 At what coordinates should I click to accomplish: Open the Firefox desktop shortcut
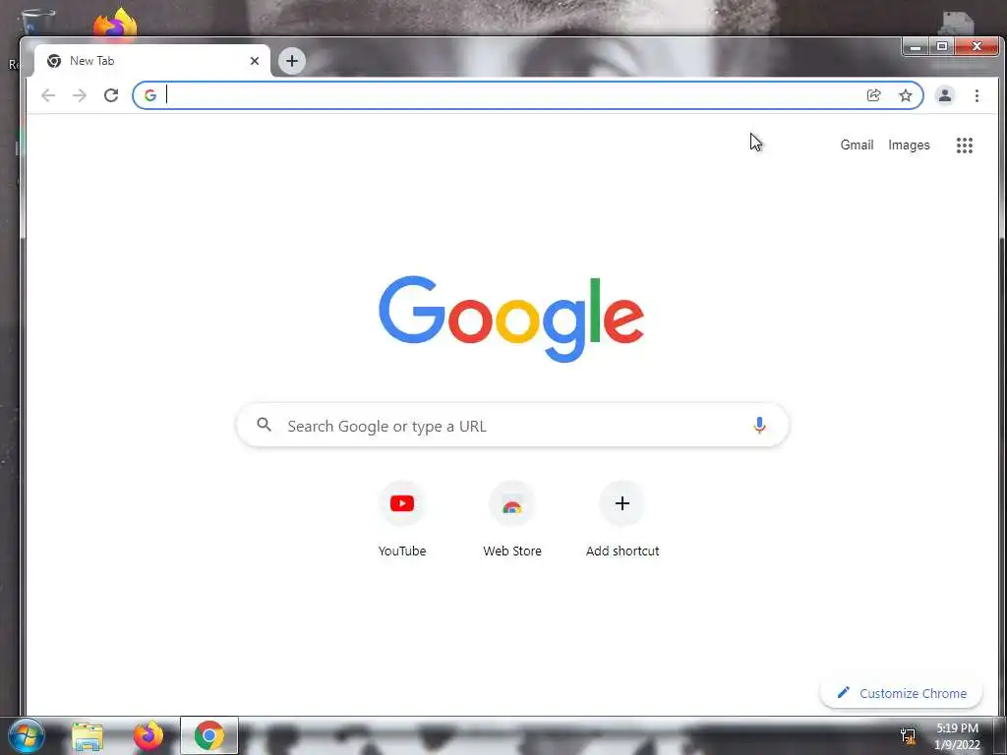pyautogui.click(x=116, y=24)
